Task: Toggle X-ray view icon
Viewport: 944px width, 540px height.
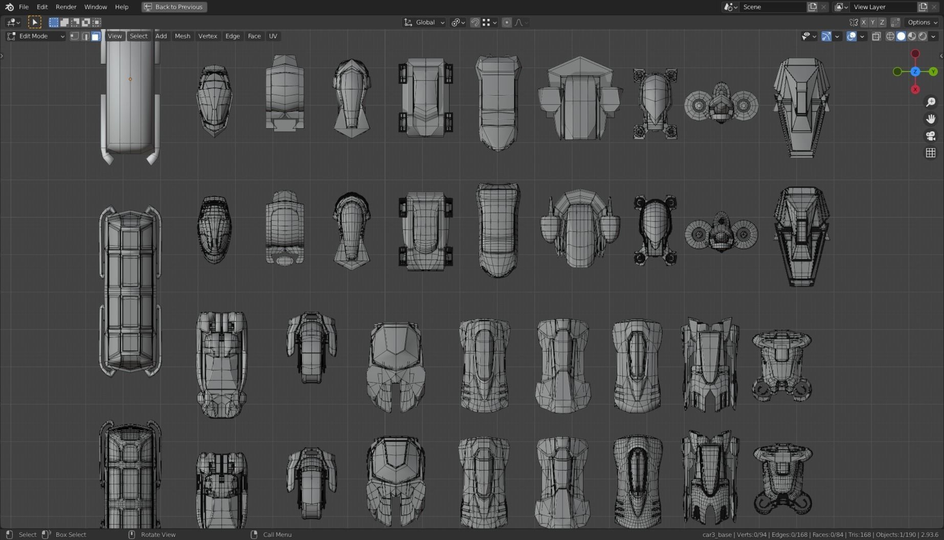Action: [876, 36]
